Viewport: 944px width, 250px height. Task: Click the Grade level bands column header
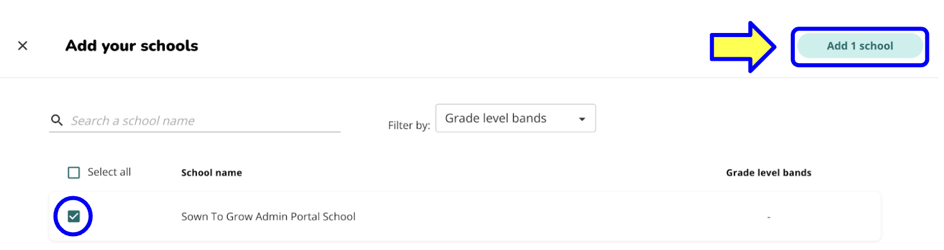769,172
